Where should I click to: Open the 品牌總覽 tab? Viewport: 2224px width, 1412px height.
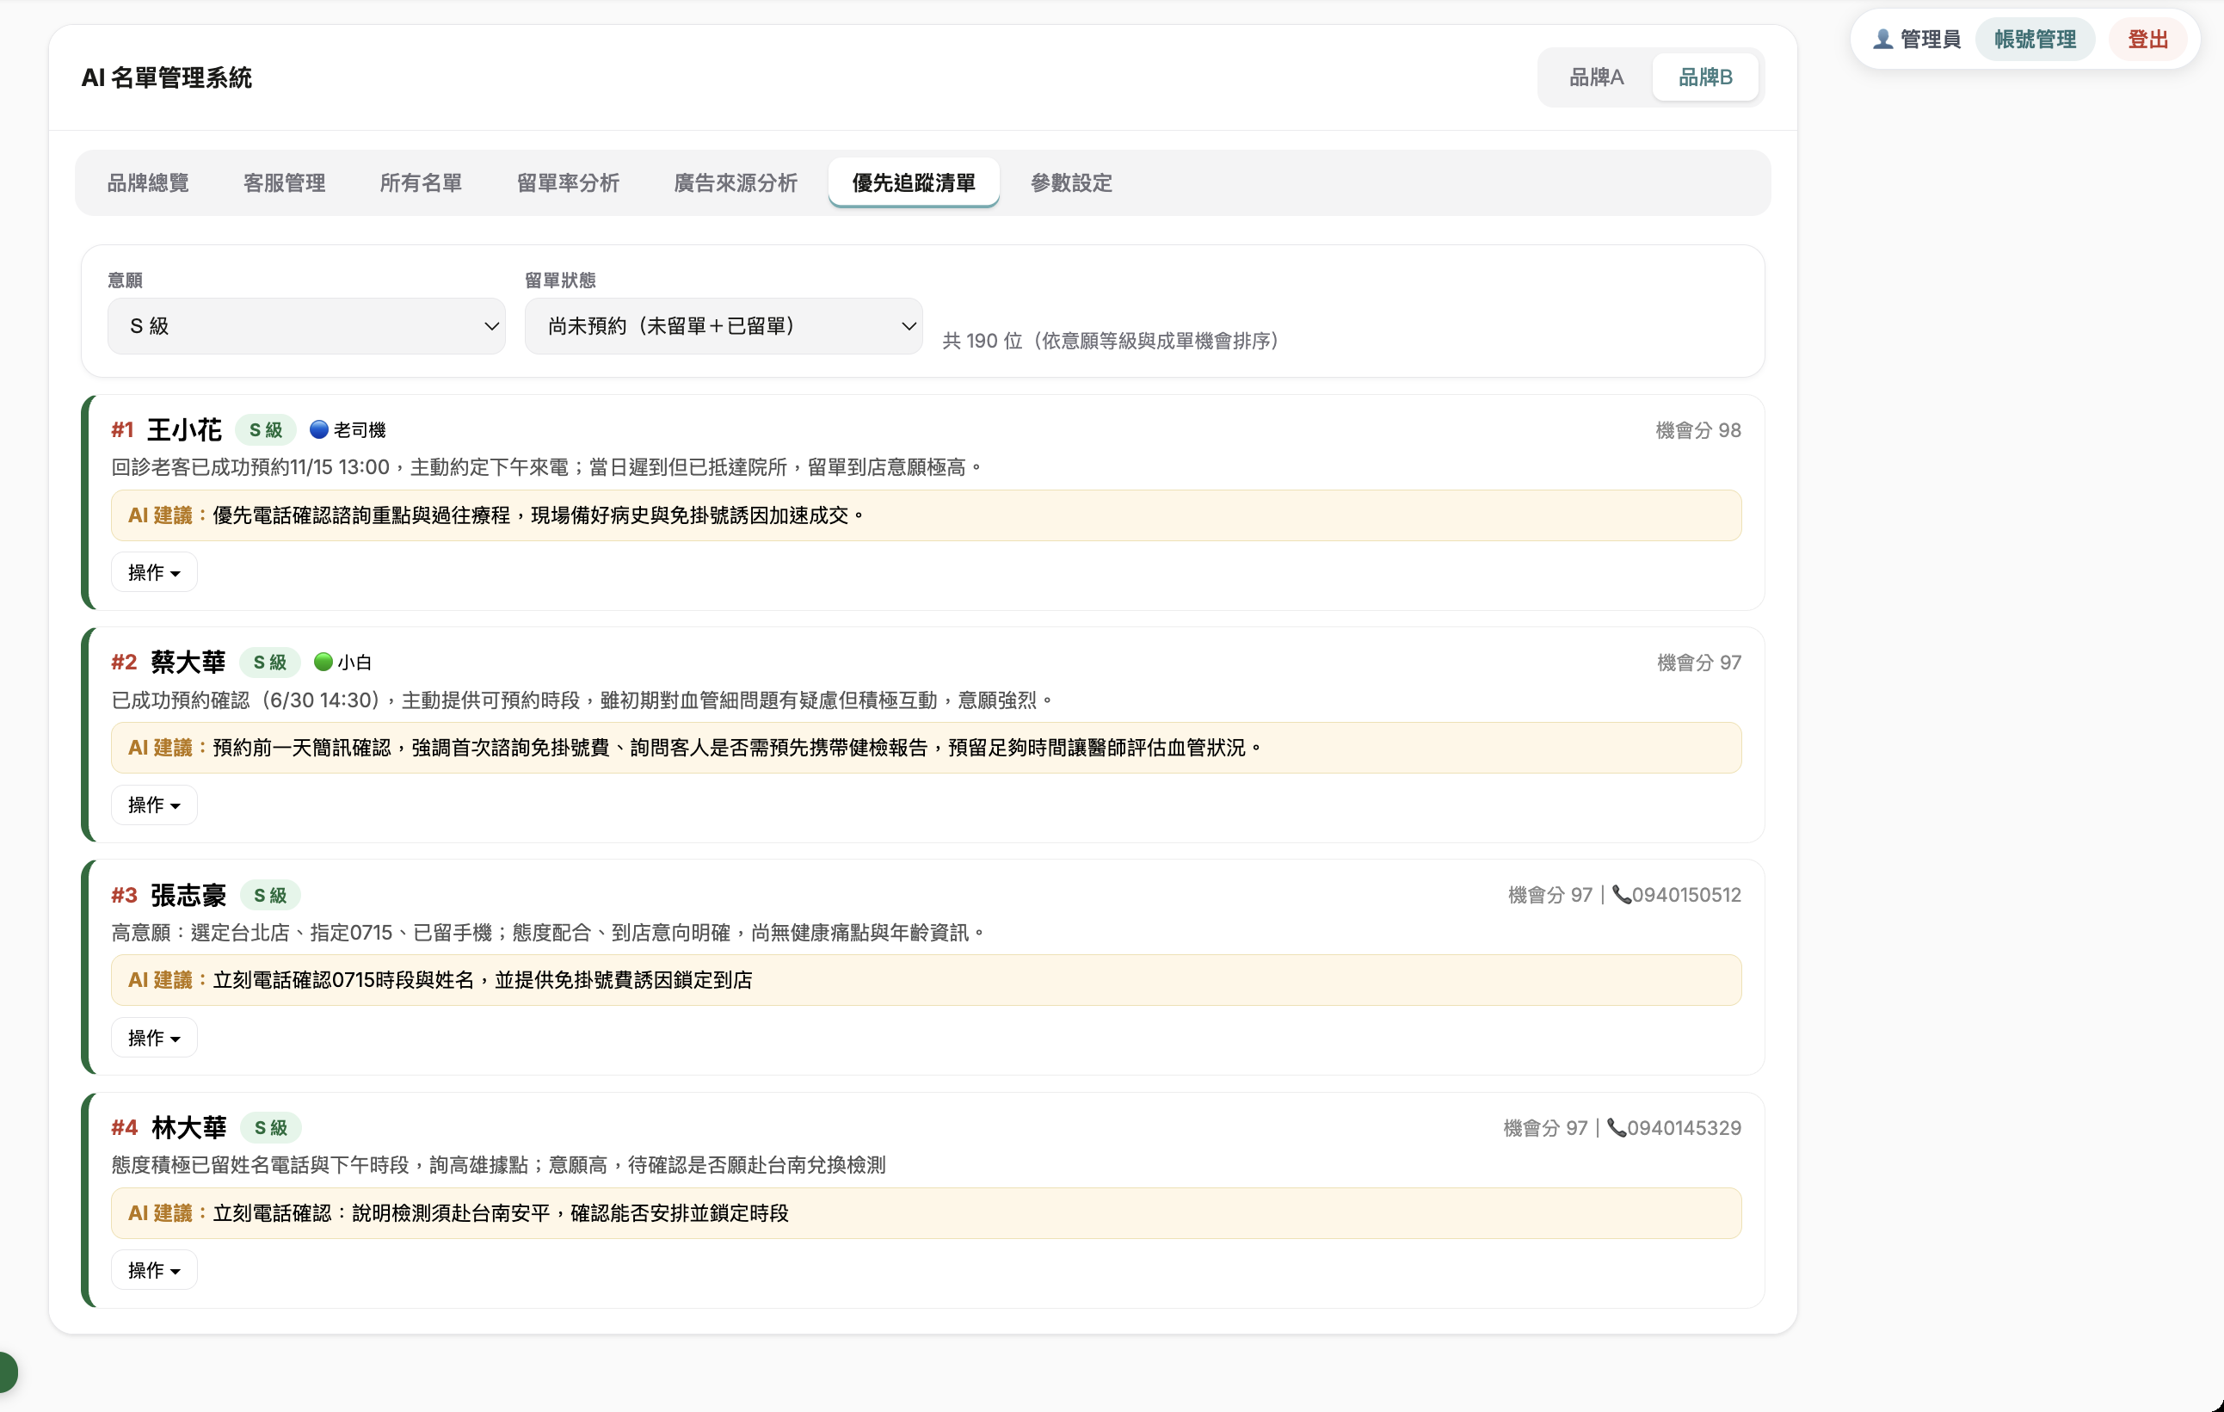[x=148, y=183]
